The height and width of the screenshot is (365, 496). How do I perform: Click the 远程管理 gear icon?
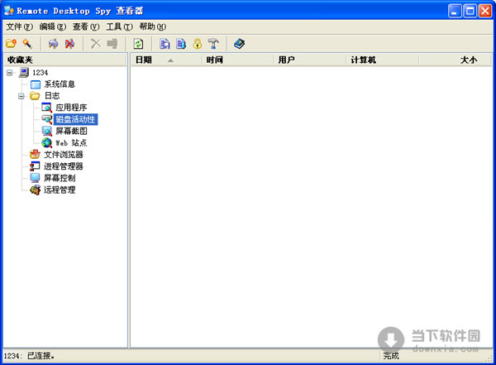coord(35,190)
